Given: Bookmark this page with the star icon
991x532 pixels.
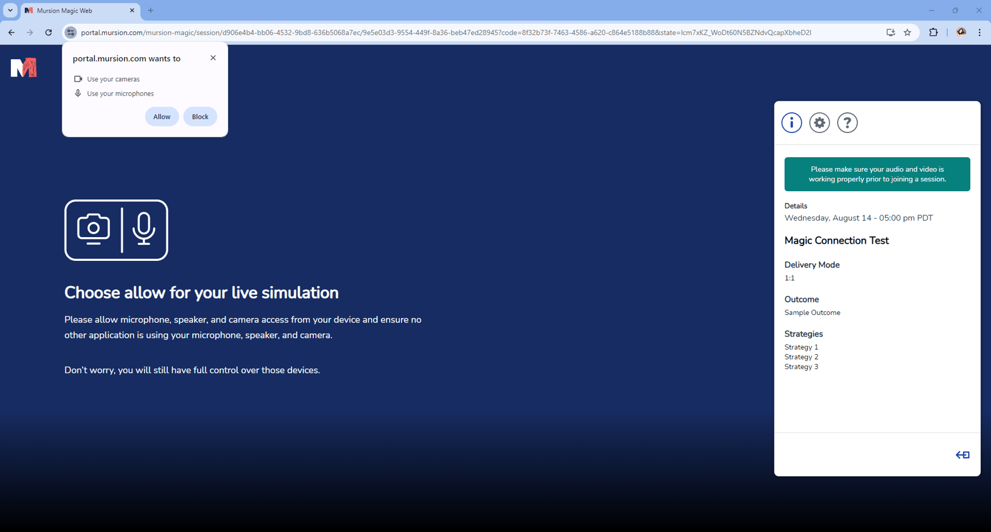Looking at the screenshot, I should pyautogui.click(x=907, y=33).
